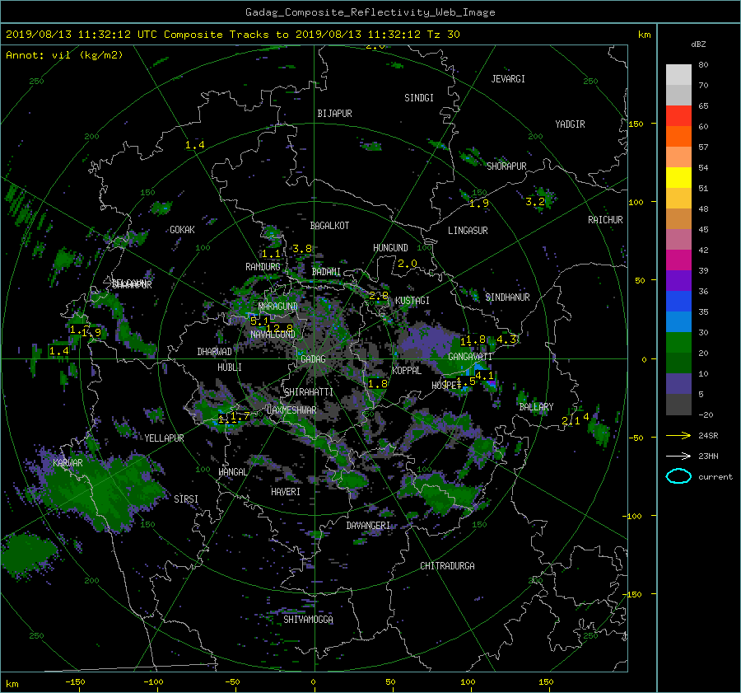Click the 3.2 VIL value east of Shorapur
The width and height of the screenshot is (741, 693).
coord(535,202)
